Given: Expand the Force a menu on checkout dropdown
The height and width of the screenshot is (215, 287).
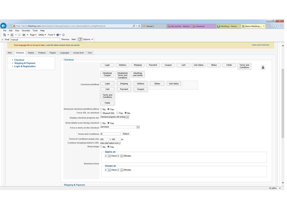Looking at the screenshot, I should click(x=138, y=127).
